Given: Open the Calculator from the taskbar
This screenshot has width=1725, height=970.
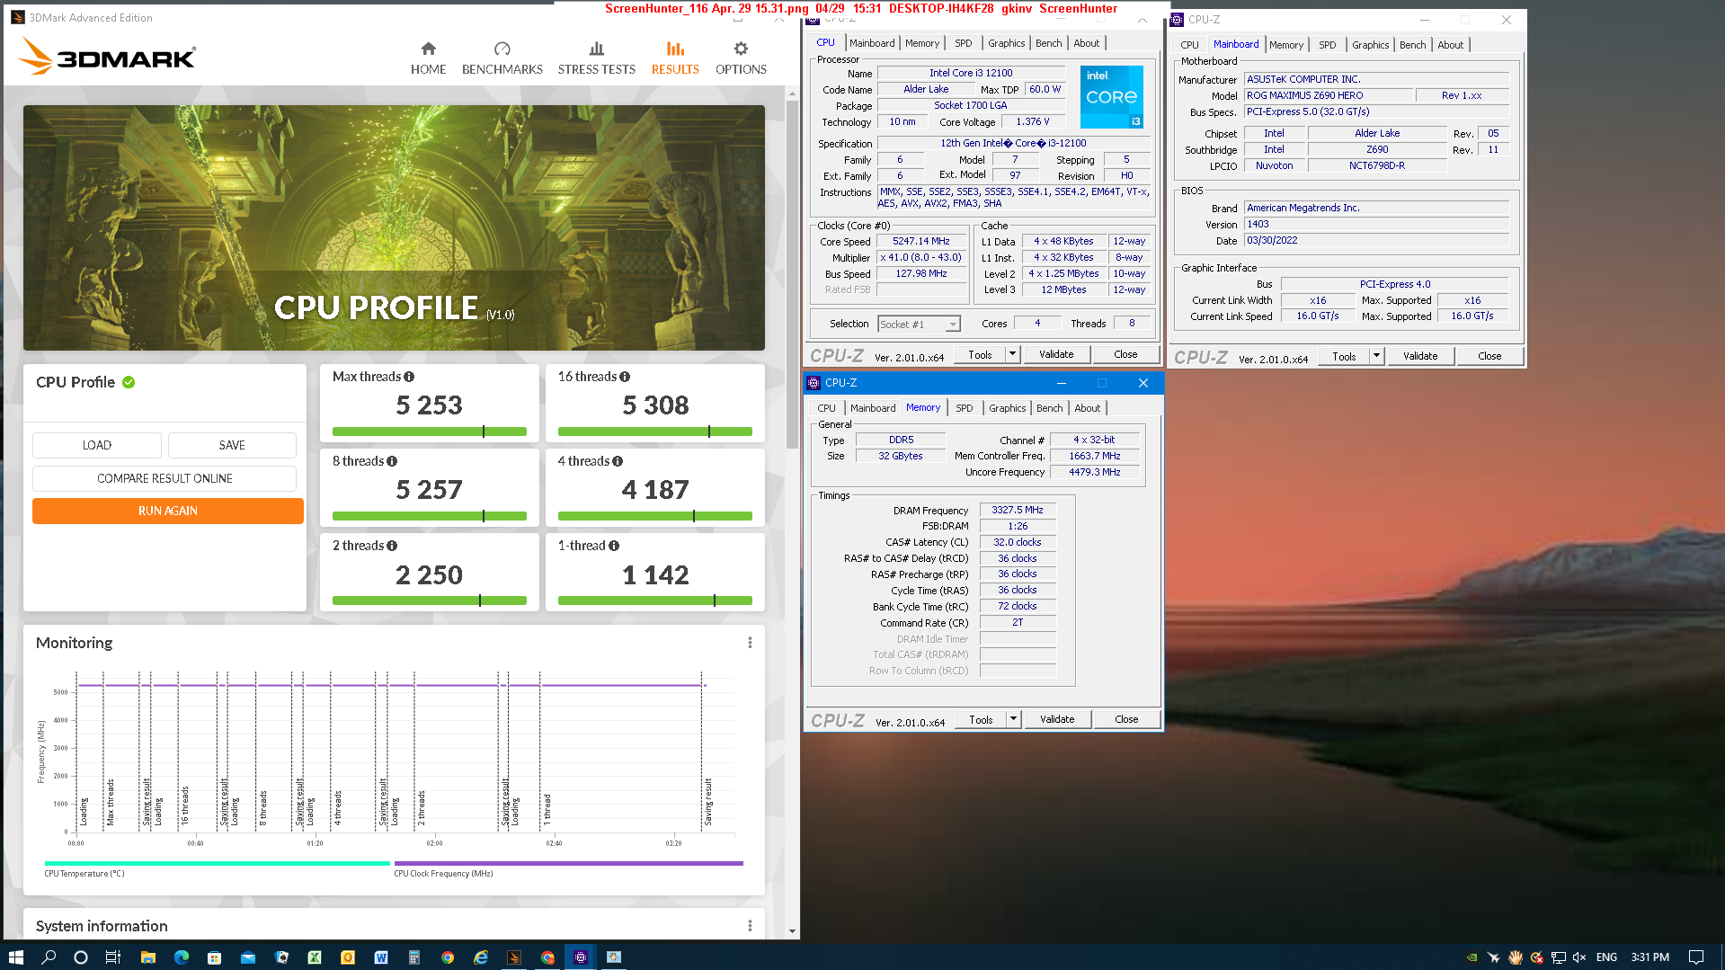Looking at the screenshot, I should [413, 957].
